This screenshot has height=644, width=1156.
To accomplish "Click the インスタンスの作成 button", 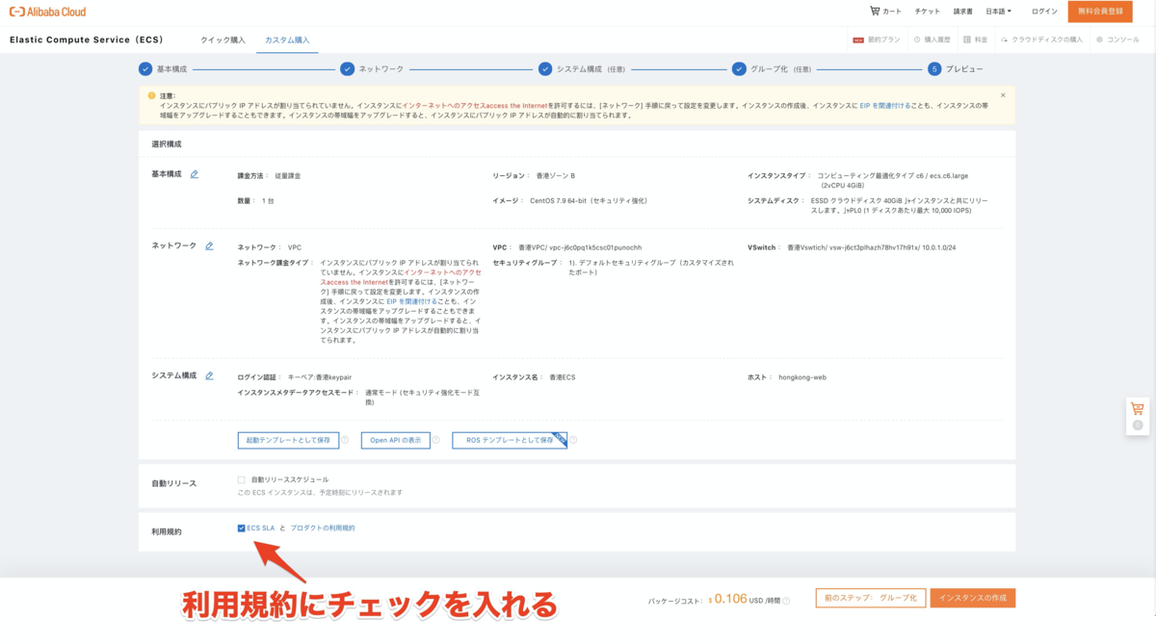I will [974, 598].
